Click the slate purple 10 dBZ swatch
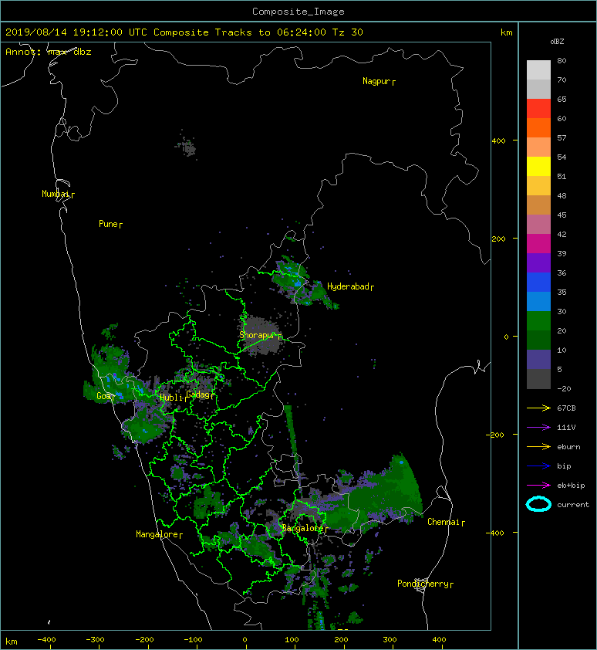This screenshot has width=597, height=650. coord(538,359)
